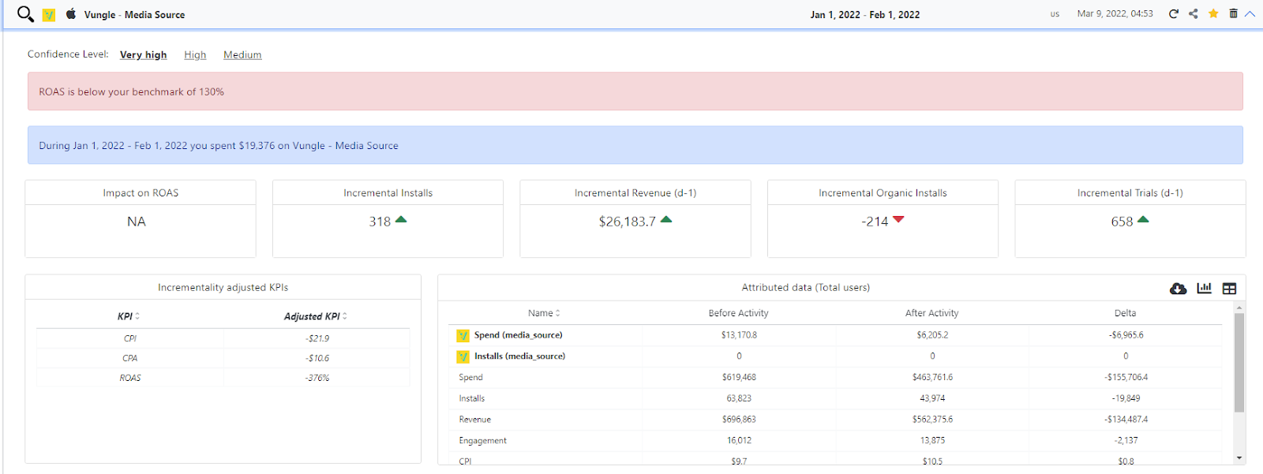Click green up arrow beside Incremental Installs

[401, 219]
